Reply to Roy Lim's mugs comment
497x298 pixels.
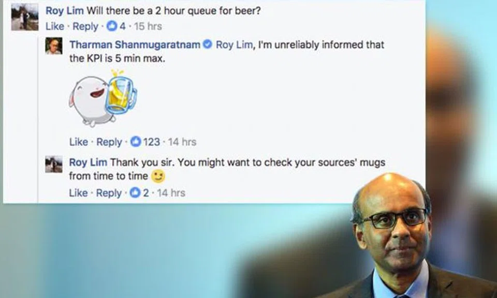[109, 193]
